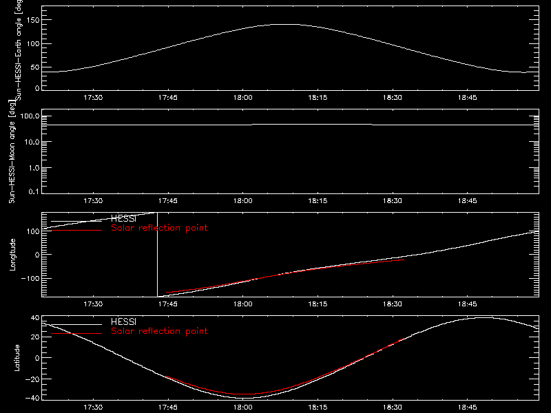Click 18:45 time label under Earth angle plot
Image resolution: width=551 pixels, height=413 pixels.
[468, 98]
